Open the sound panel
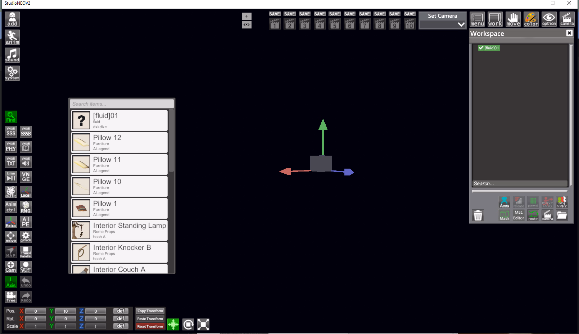The image size is (579, 334). coord(12,55)
